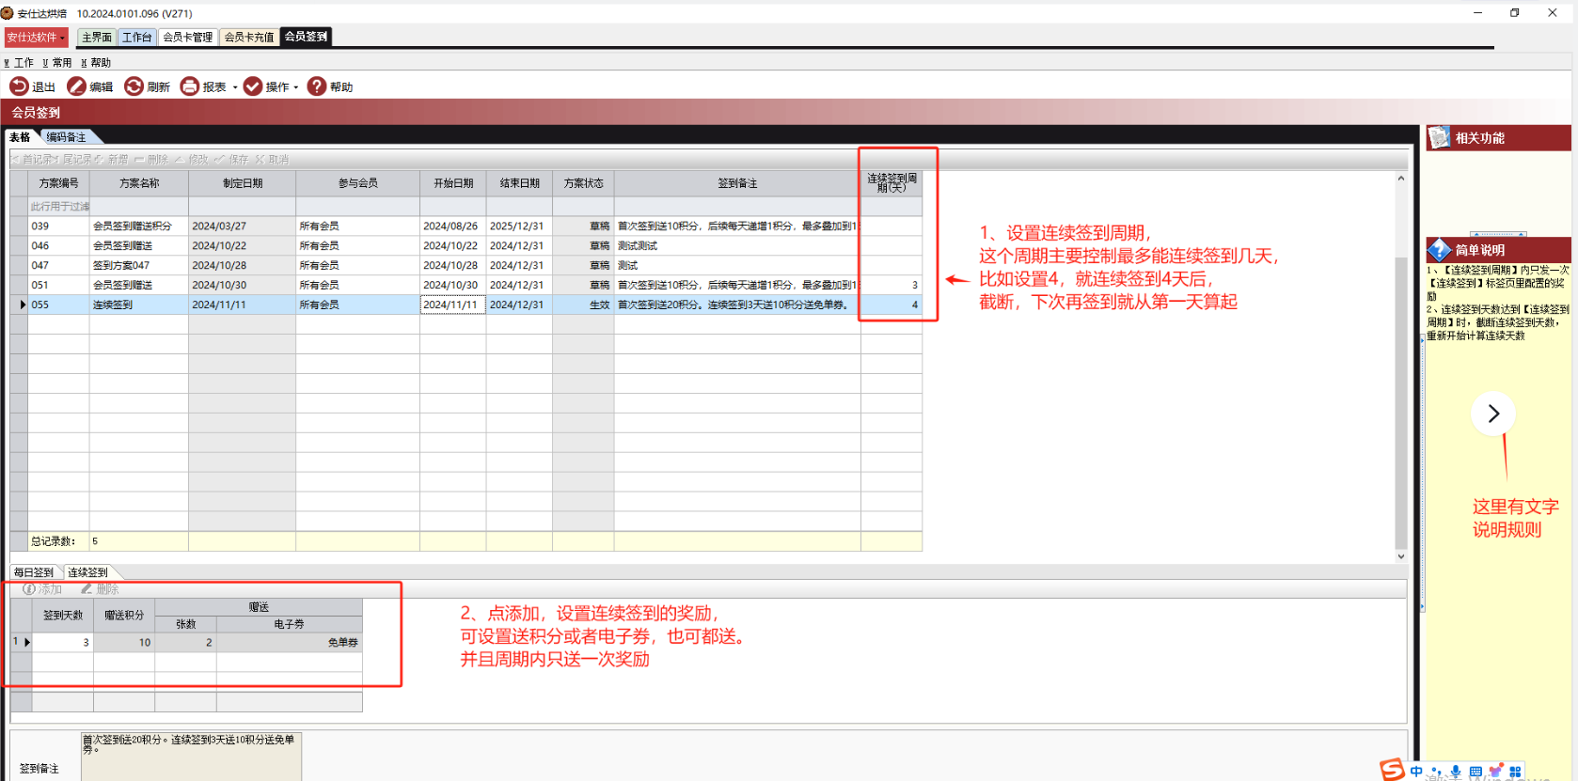Click the scrollbar down arrow of main table
The image size is (1578, 781).
(x=1401, y=556)
